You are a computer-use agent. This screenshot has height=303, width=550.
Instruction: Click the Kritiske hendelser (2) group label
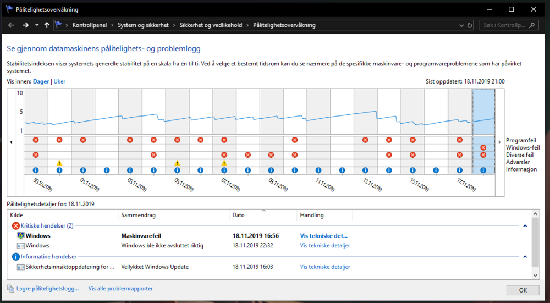coord(47,226)
